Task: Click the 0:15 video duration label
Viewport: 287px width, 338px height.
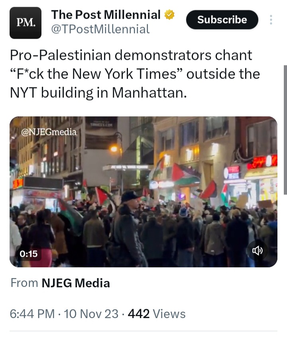Action: [x=29, y=254]
